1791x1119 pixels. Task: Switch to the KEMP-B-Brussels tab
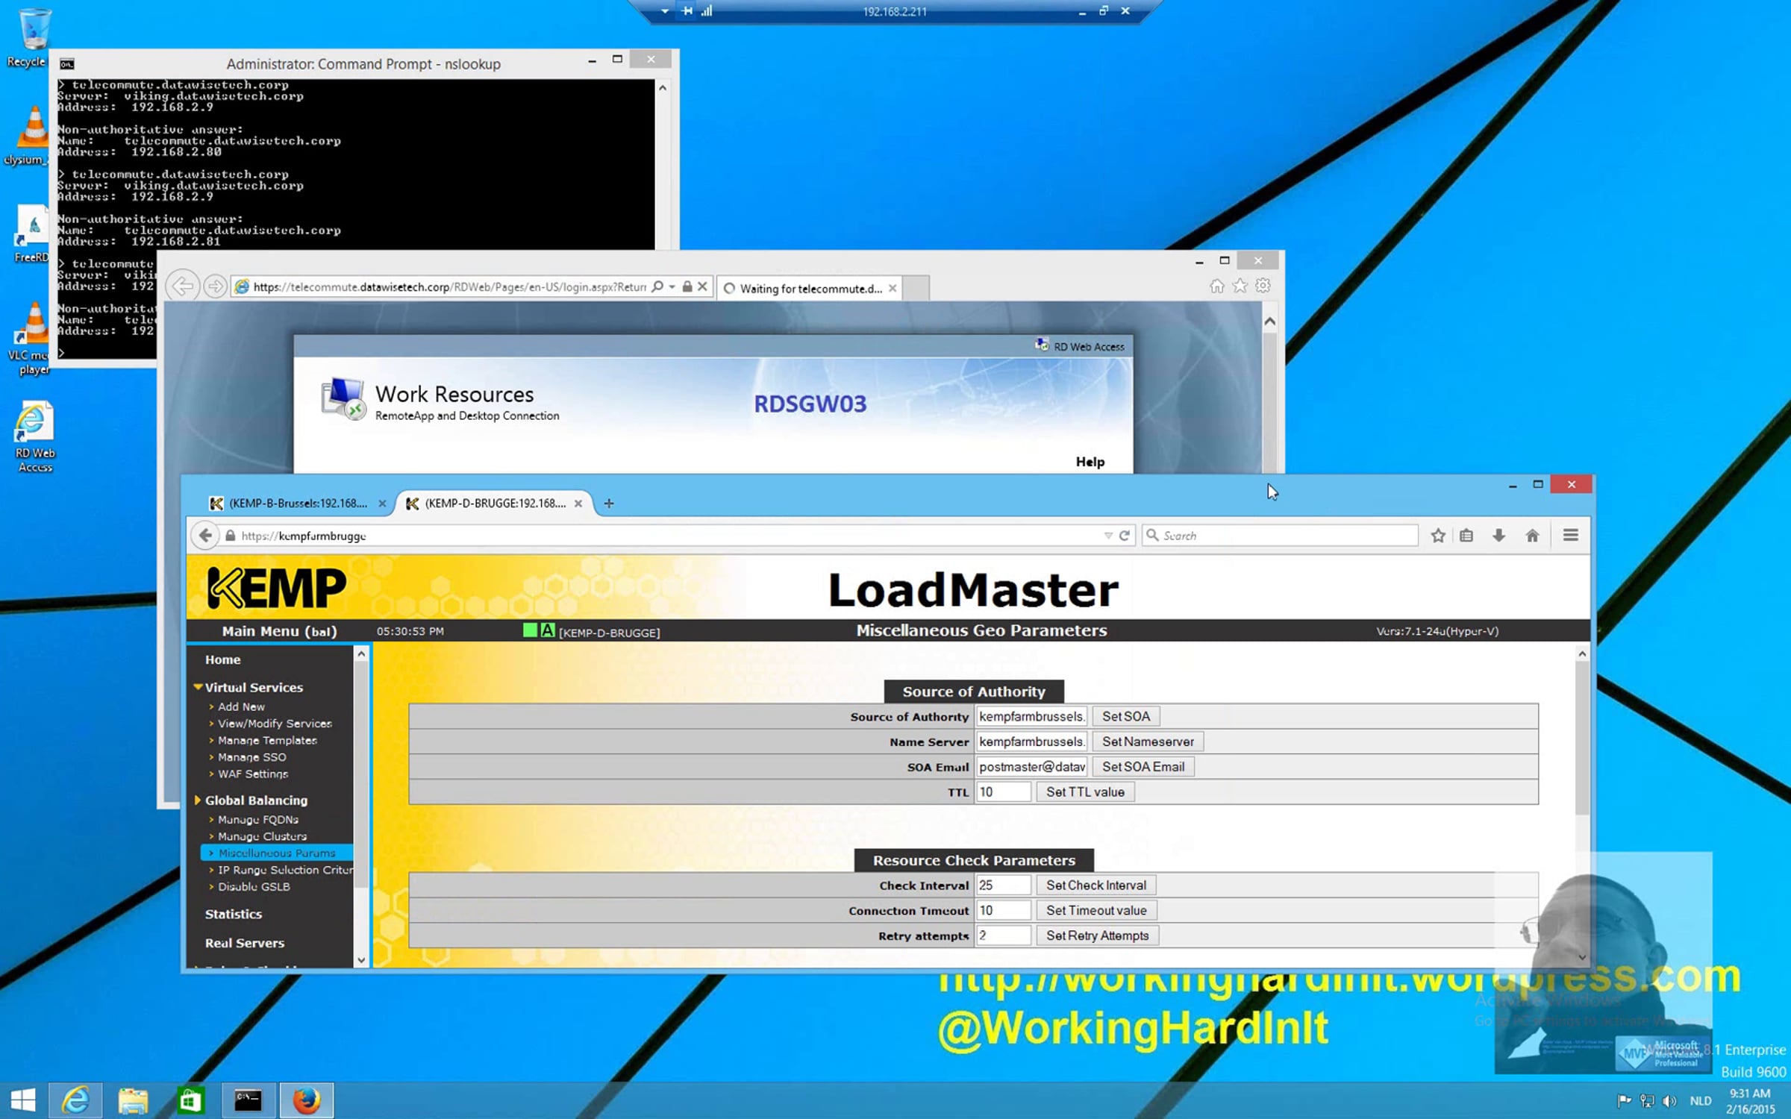coord(298,504)
